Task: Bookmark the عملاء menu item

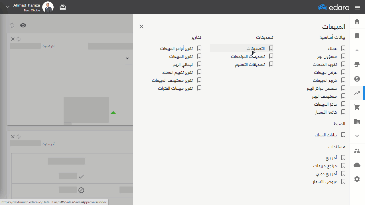Action: 343,48
